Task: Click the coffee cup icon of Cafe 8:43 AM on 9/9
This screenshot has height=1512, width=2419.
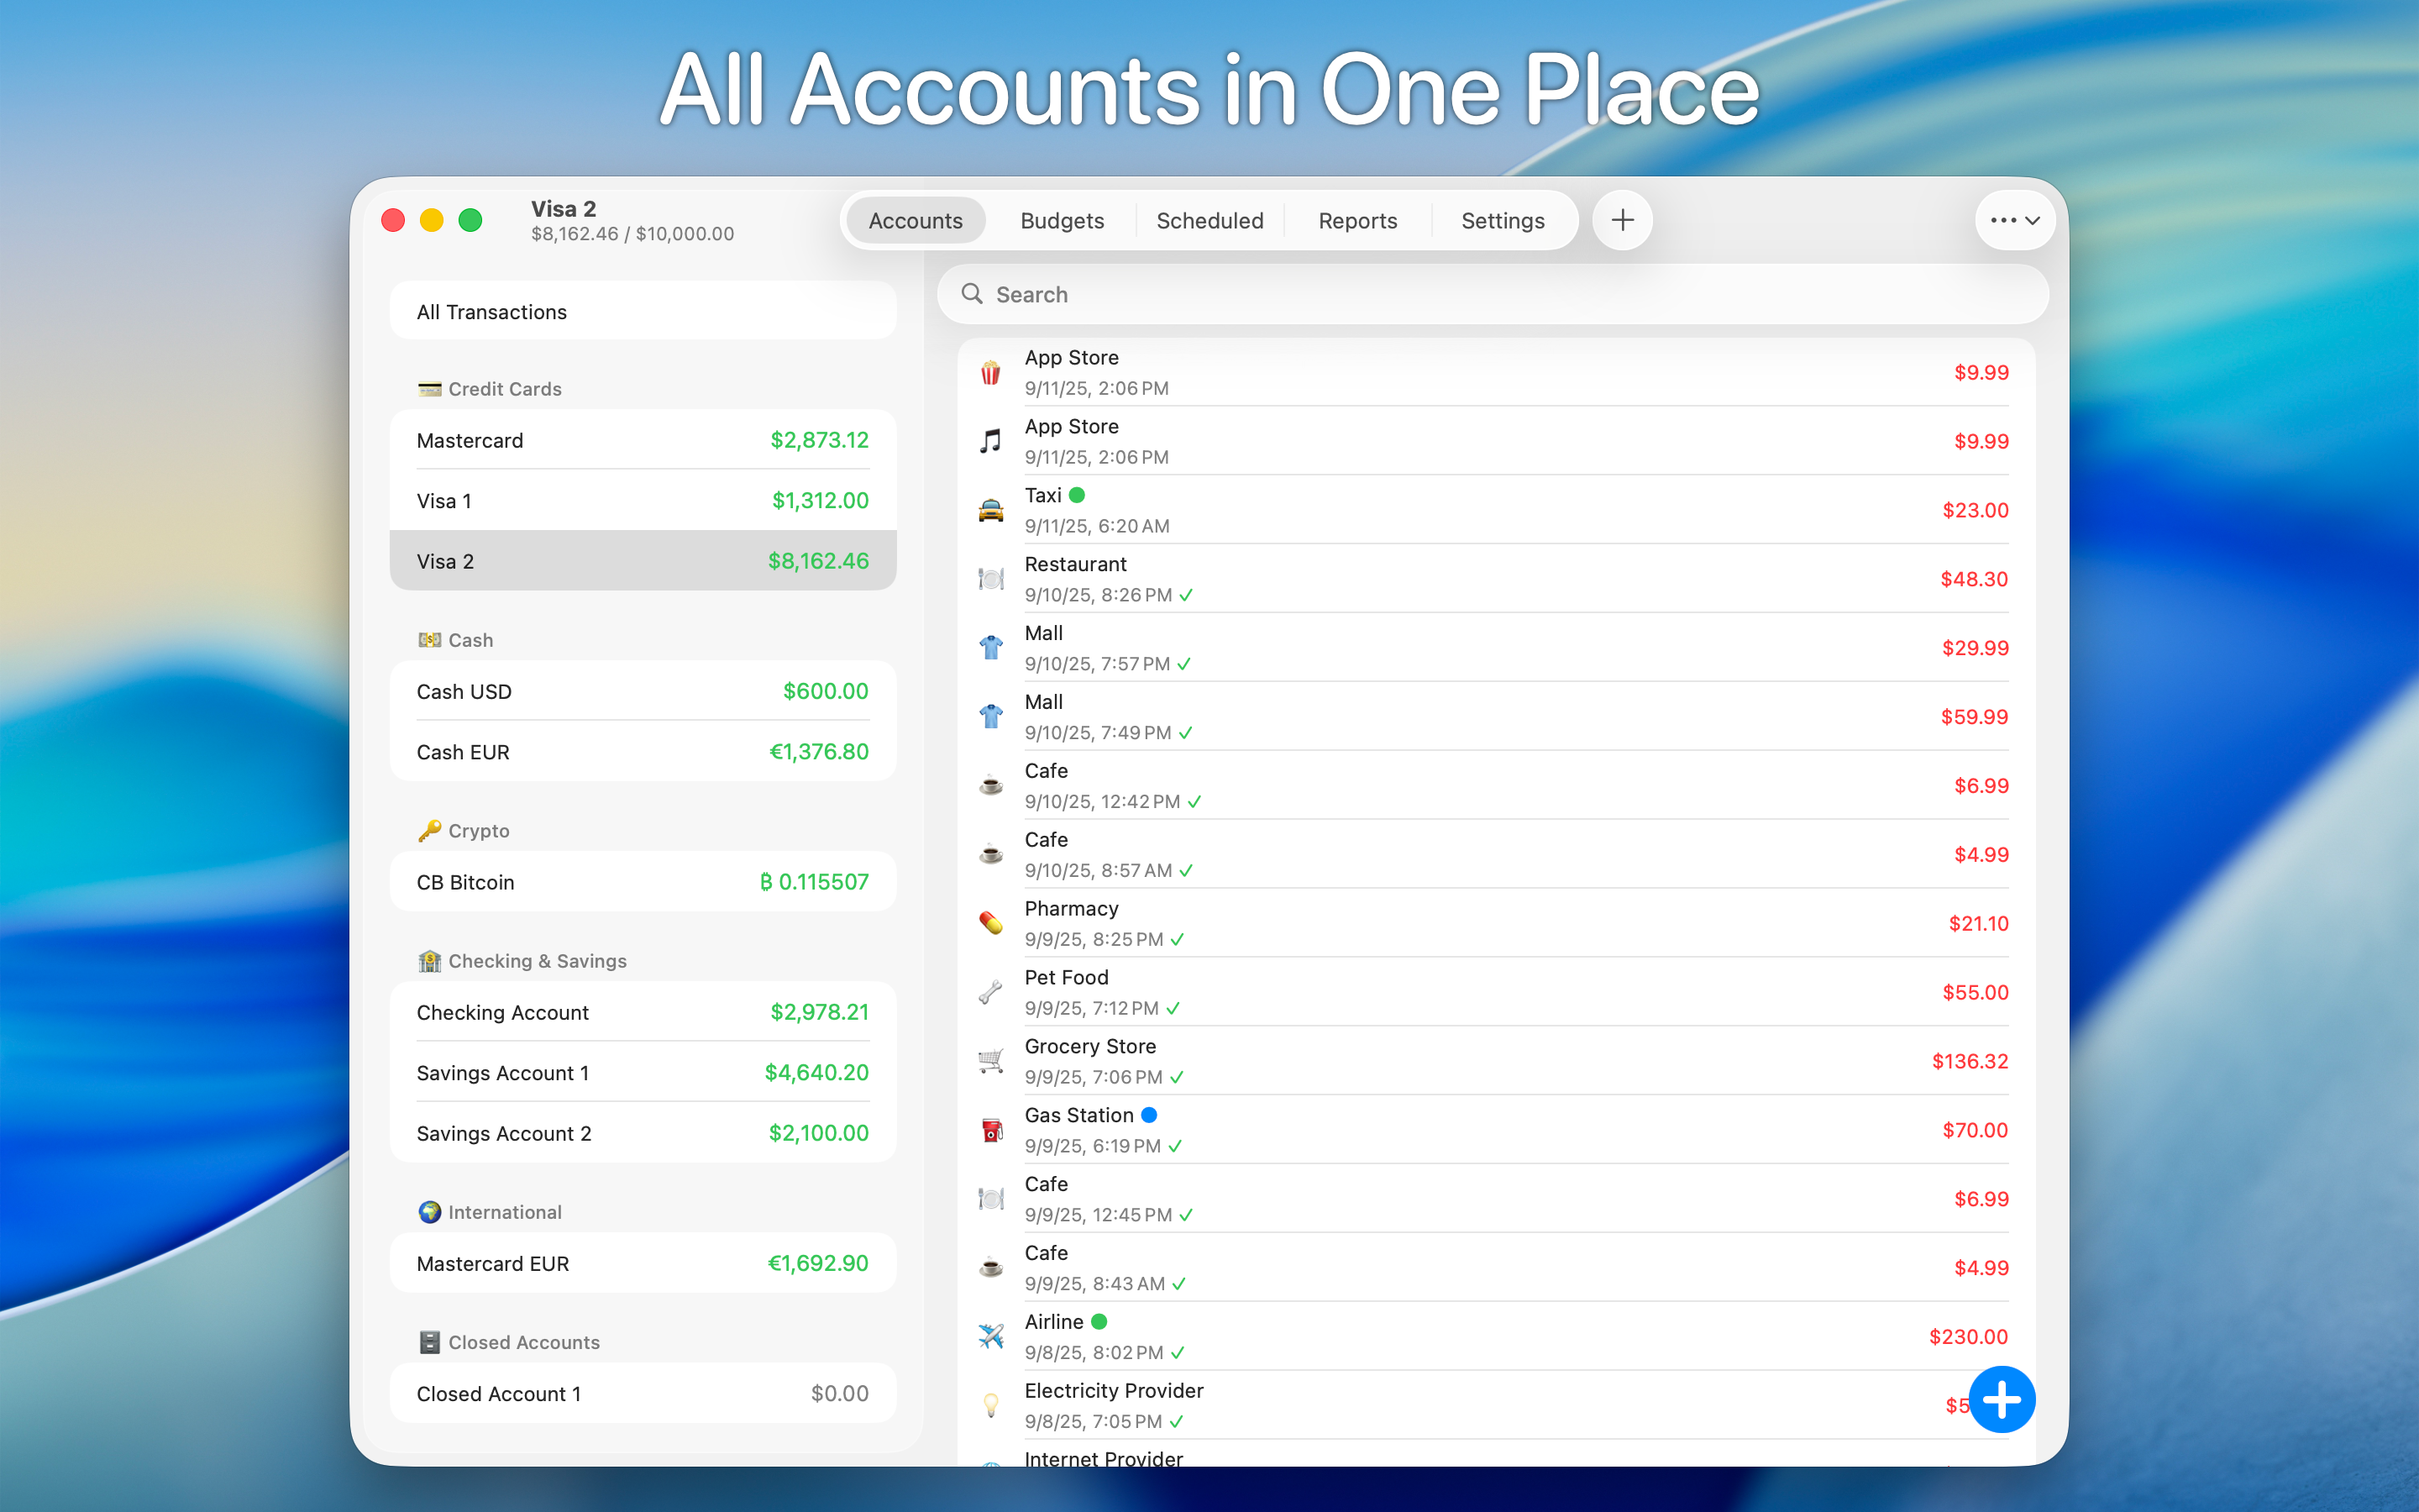Action: tap(990, 1268)
